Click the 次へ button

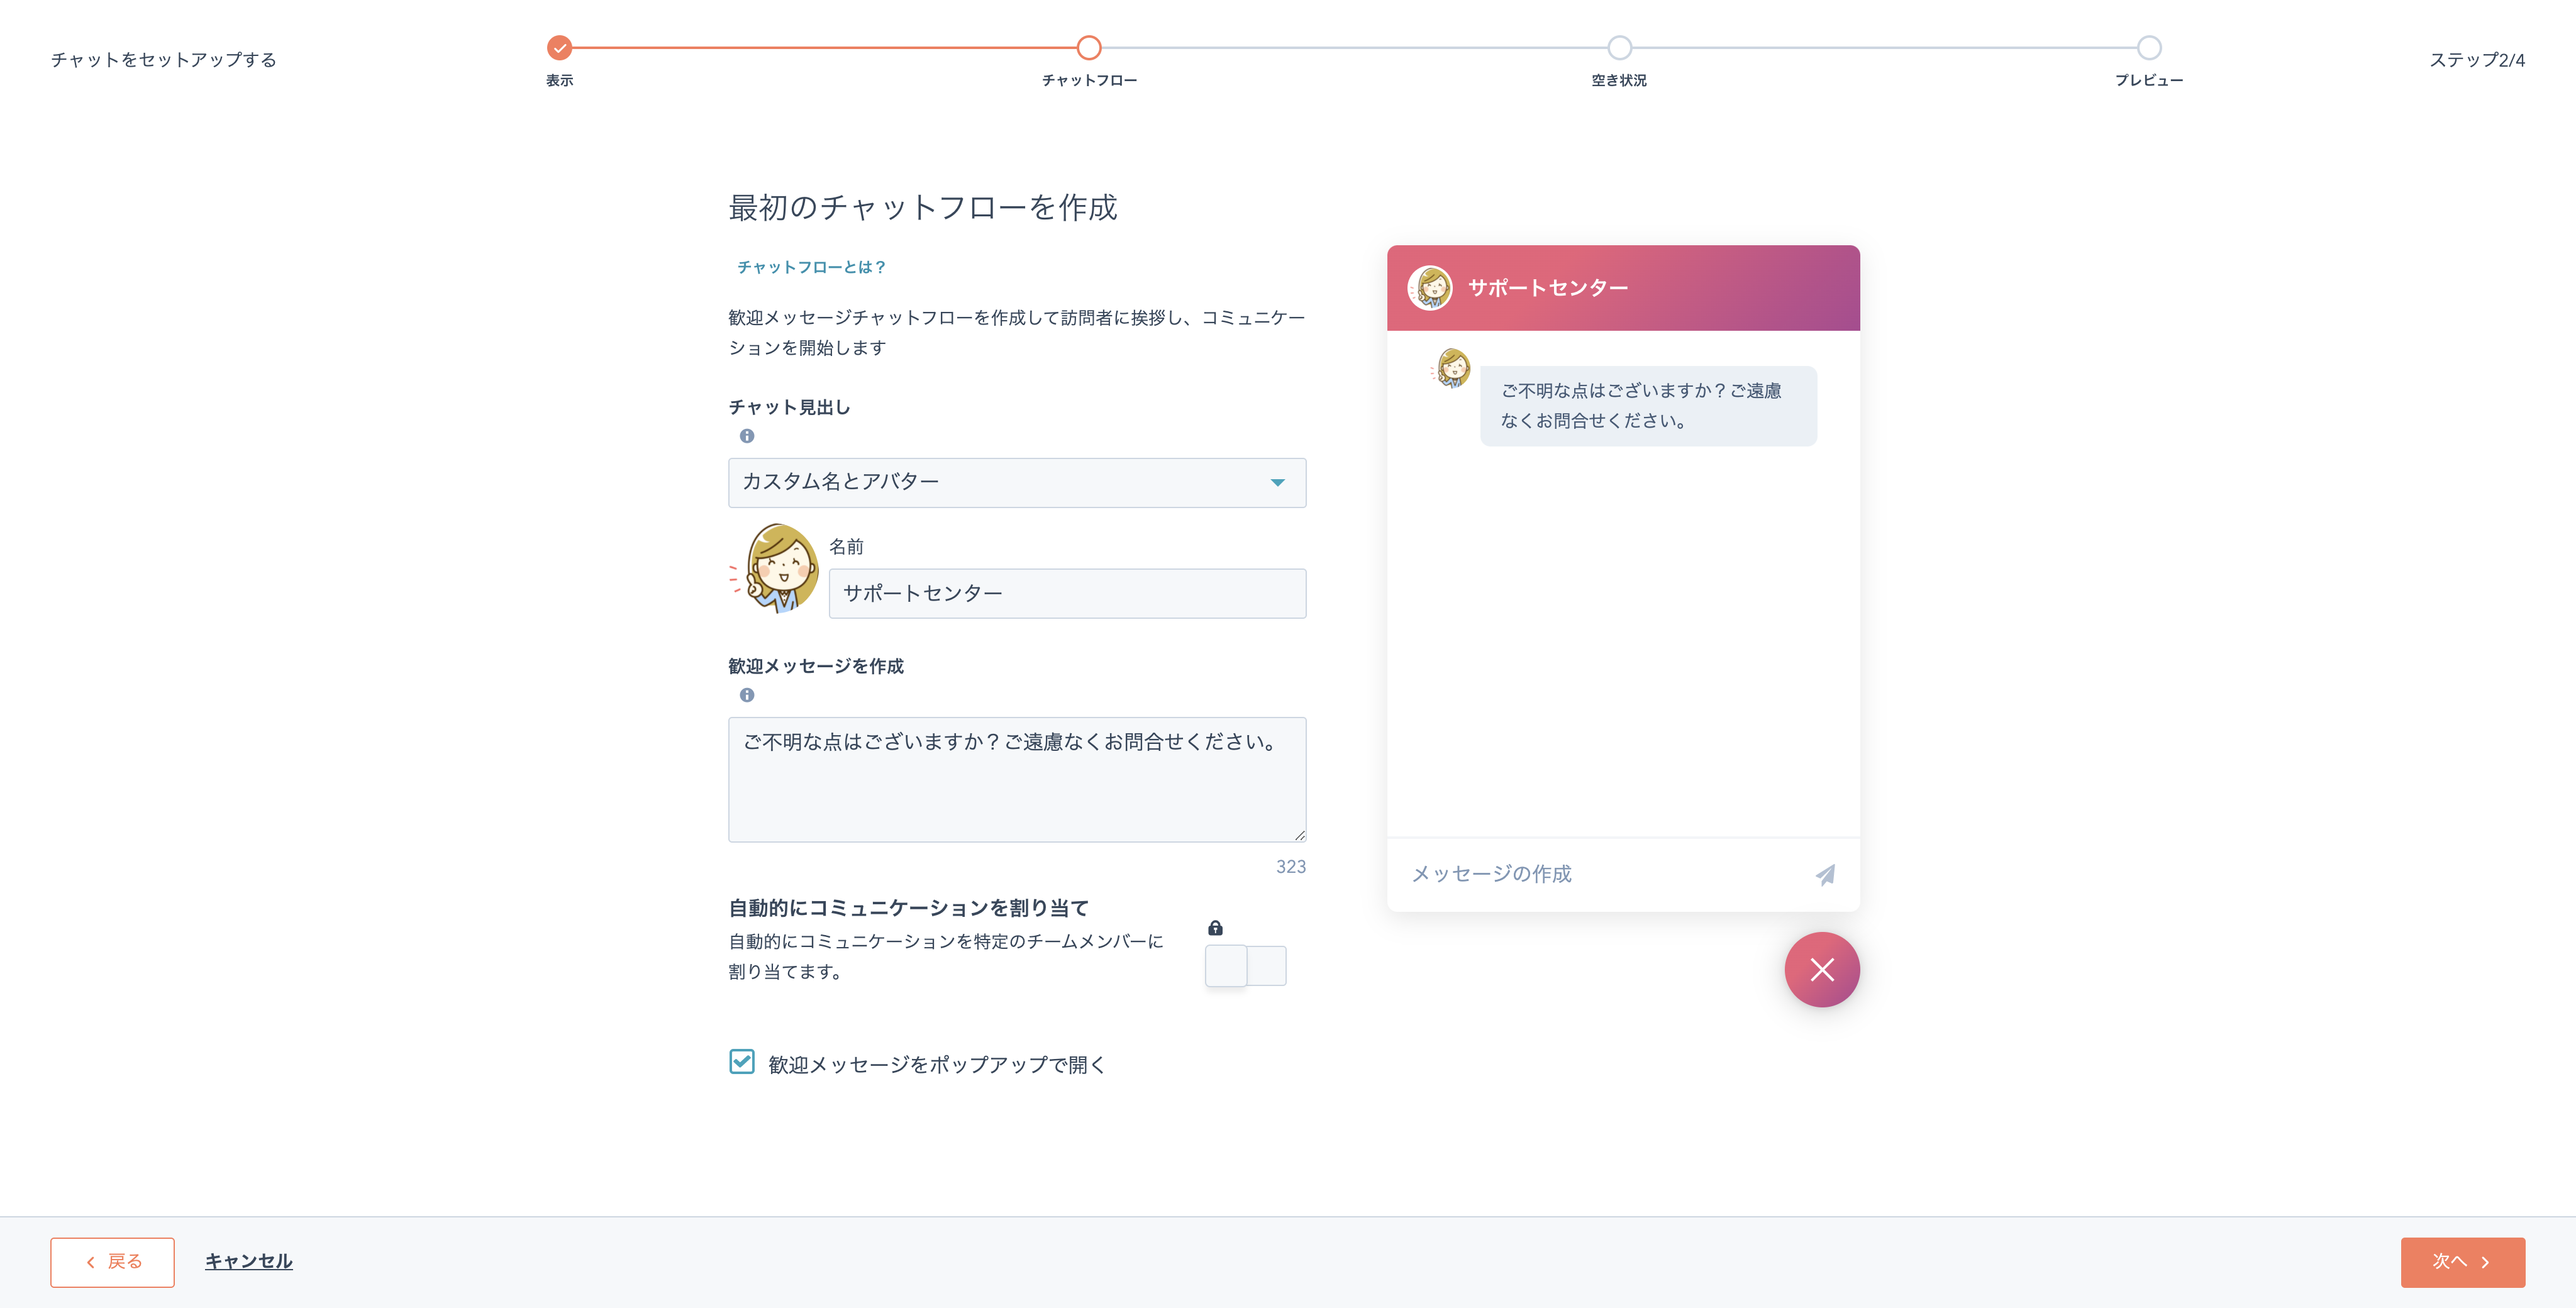click(x=2464, y=1260)
